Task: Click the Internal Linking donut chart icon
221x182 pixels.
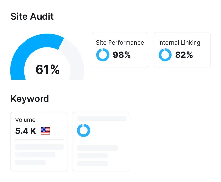Action: tap(165, 55)
